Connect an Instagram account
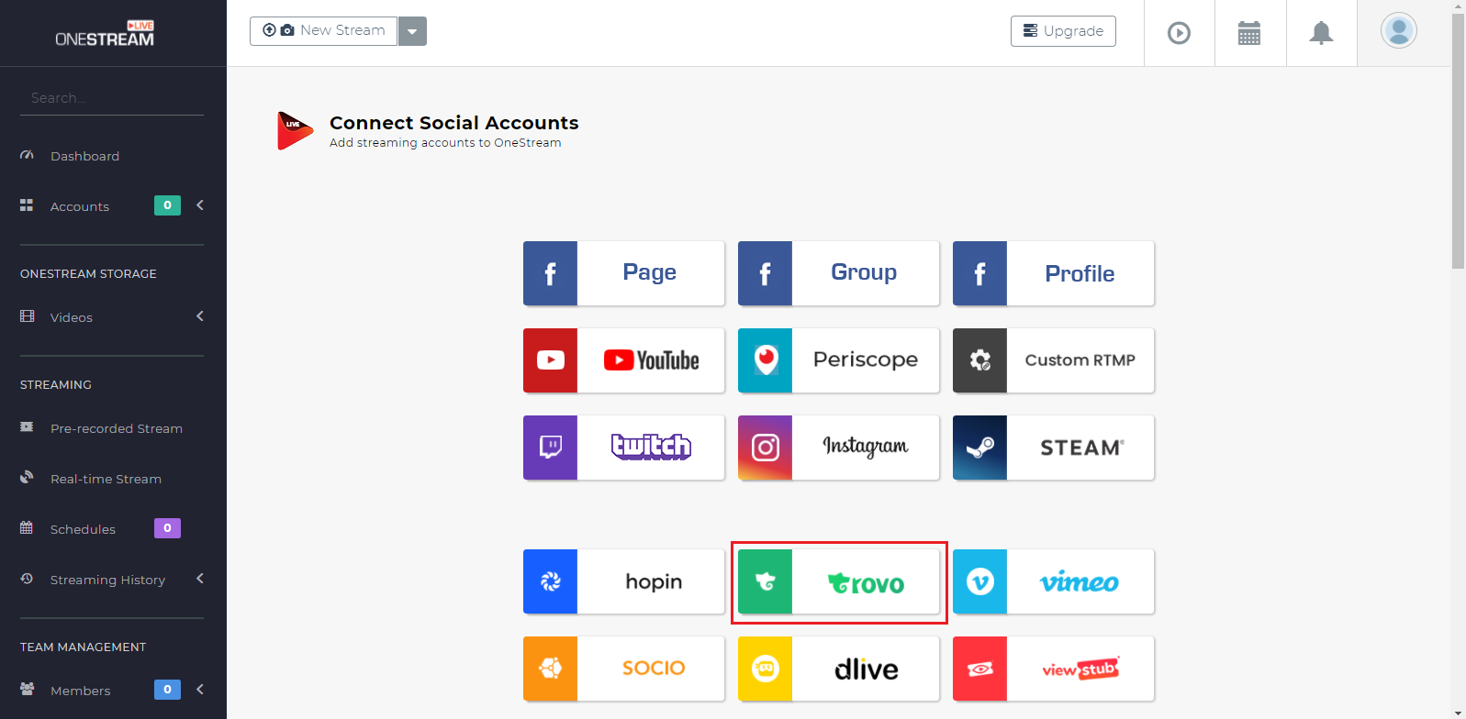This screenshot has height=719, width=1466. pyautogui.click(x=838, y=448)
